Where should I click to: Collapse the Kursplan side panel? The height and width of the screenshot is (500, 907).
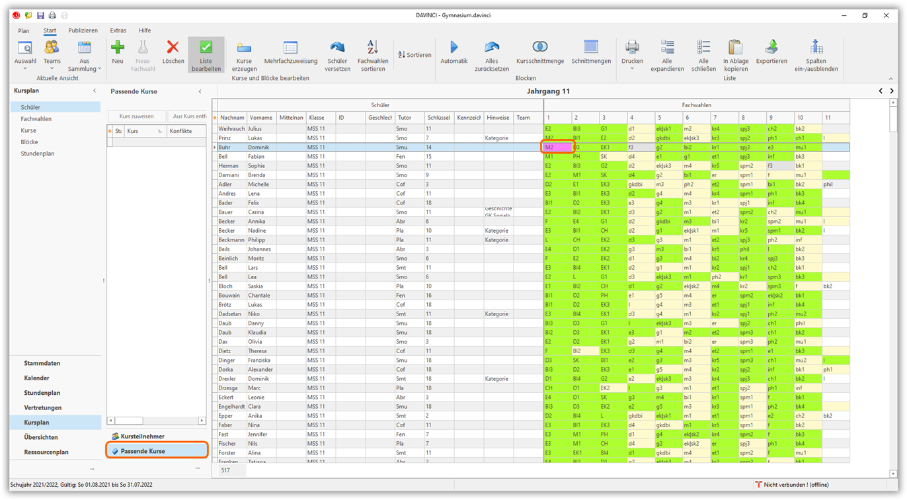coord(95,91)
